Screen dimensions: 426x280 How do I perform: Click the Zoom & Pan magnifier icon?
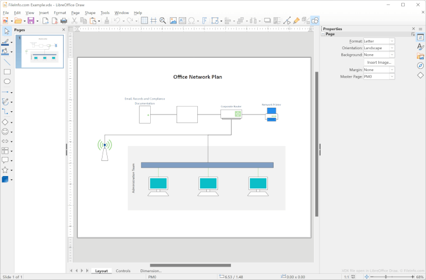163,21
